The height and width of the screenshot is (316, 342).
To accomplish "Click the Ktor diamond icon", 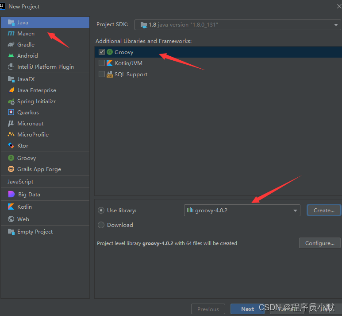I will [x=11, y=145].
